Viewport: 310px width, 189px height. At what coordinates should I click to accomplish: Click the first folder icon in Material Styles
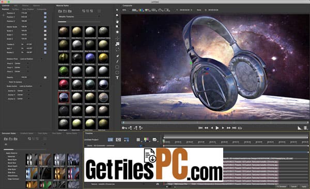[x=60, y=11]
